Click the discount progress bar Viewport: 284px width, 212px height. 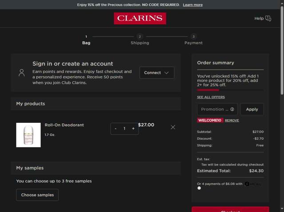230,90
